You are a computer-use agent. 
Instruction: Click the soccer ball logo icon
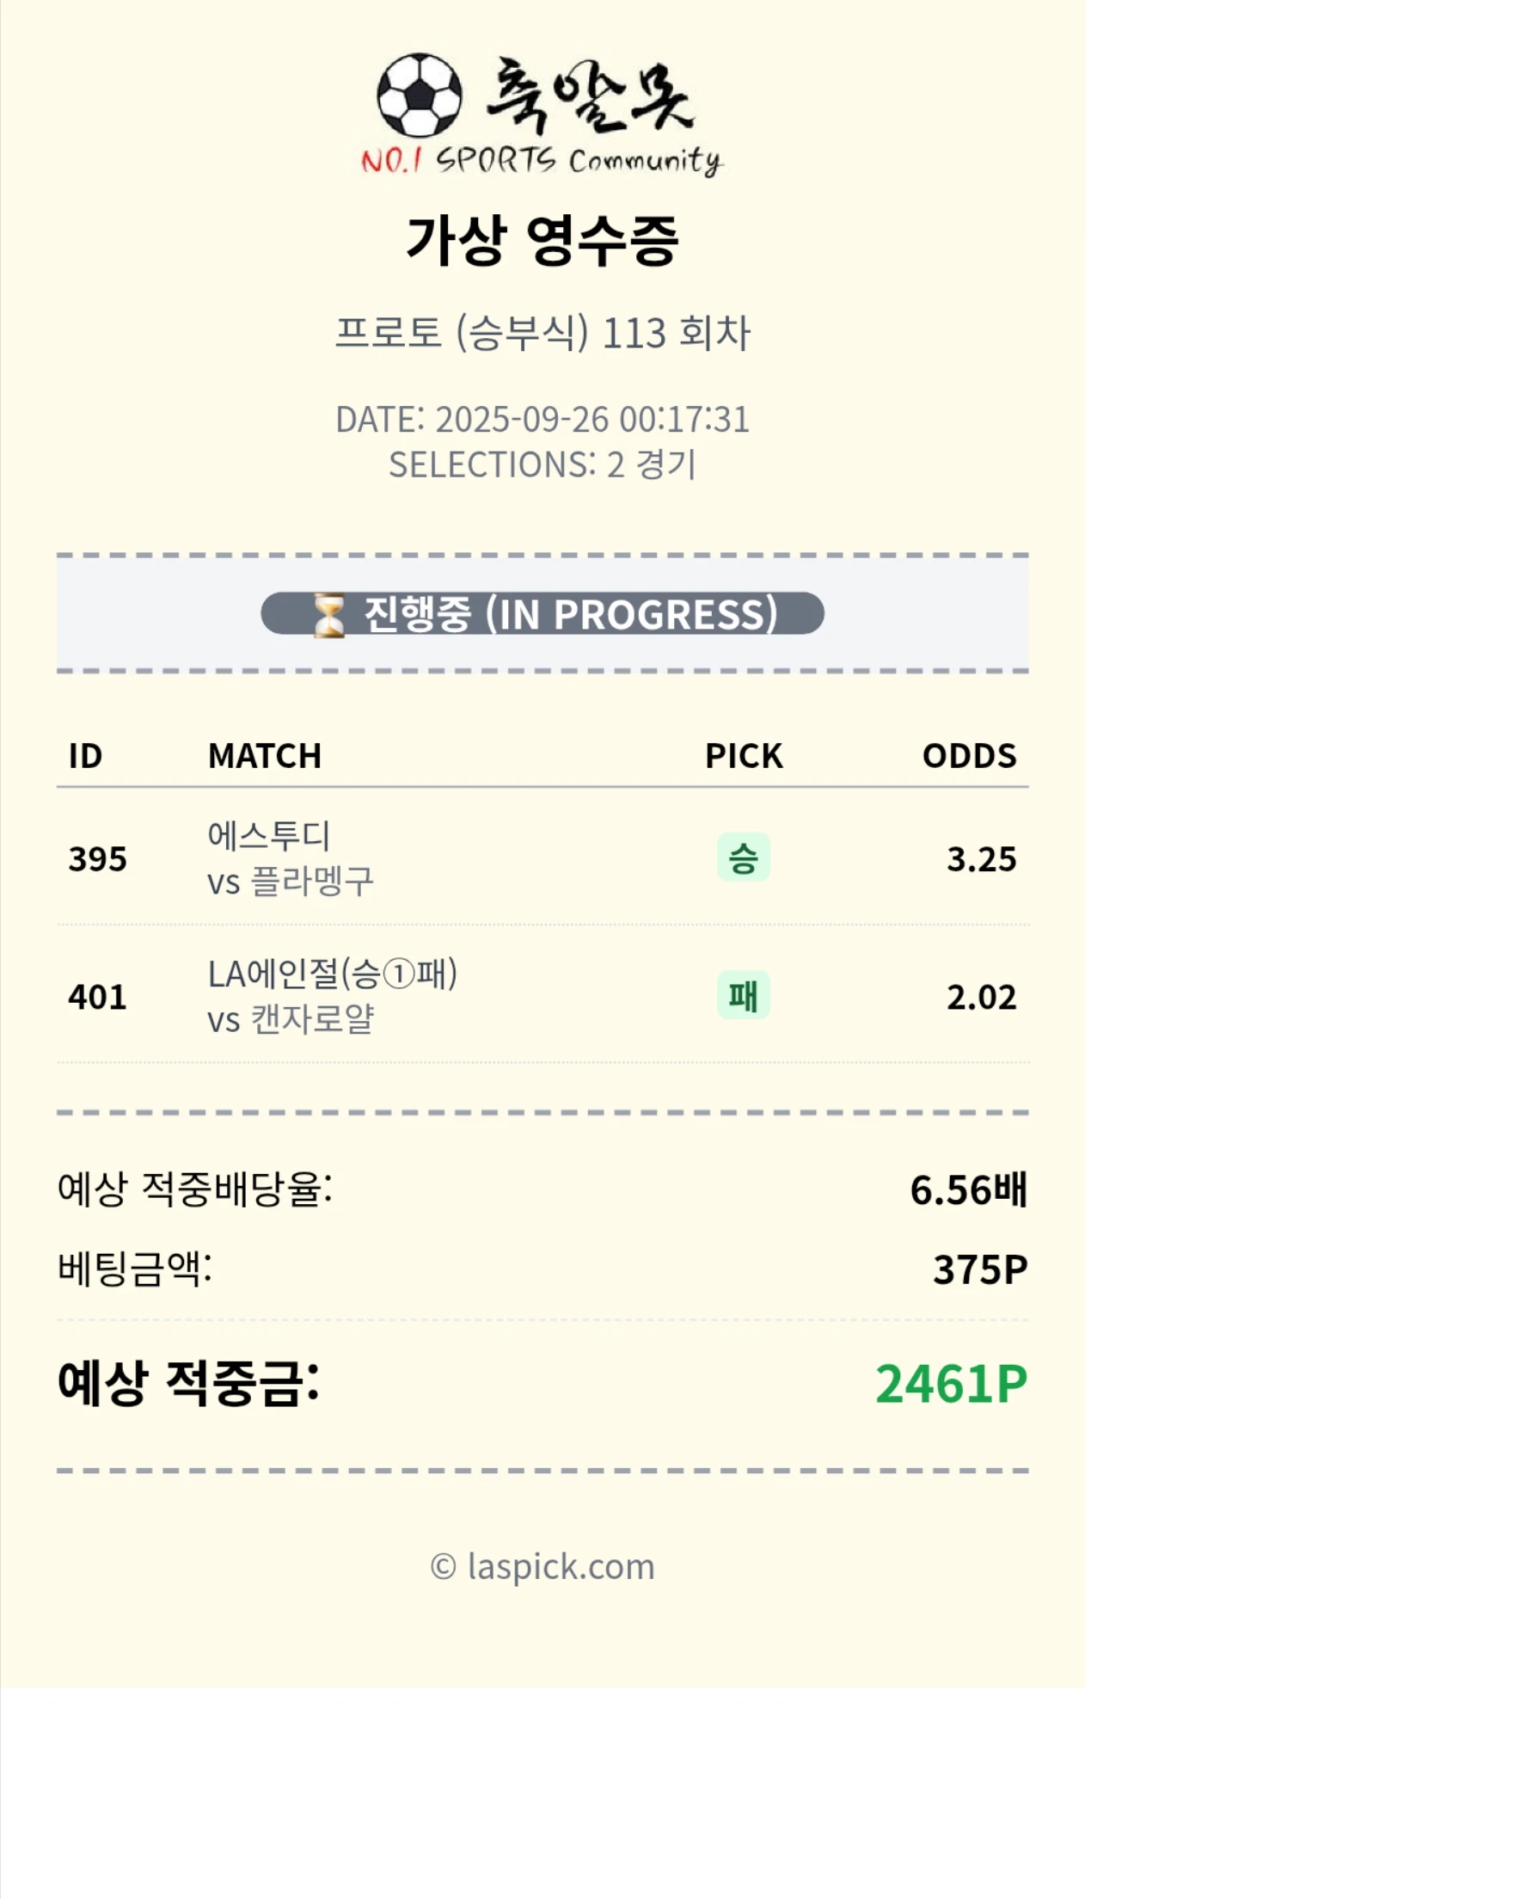[420, 95]
